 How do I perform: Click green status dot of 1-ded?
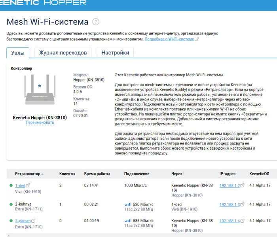coord(11,185)
